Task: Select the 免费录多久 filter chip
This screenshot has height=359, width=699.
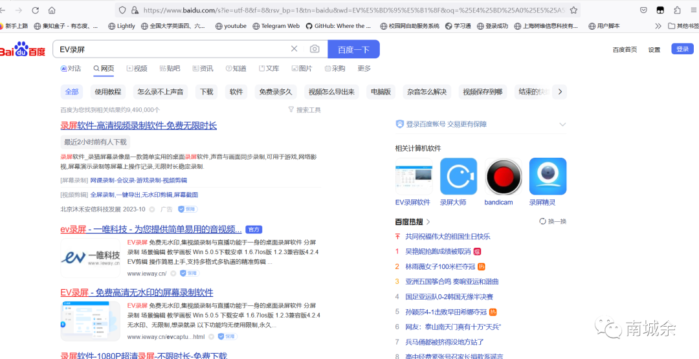Action: pyautogui.click(x=276, y=92)
